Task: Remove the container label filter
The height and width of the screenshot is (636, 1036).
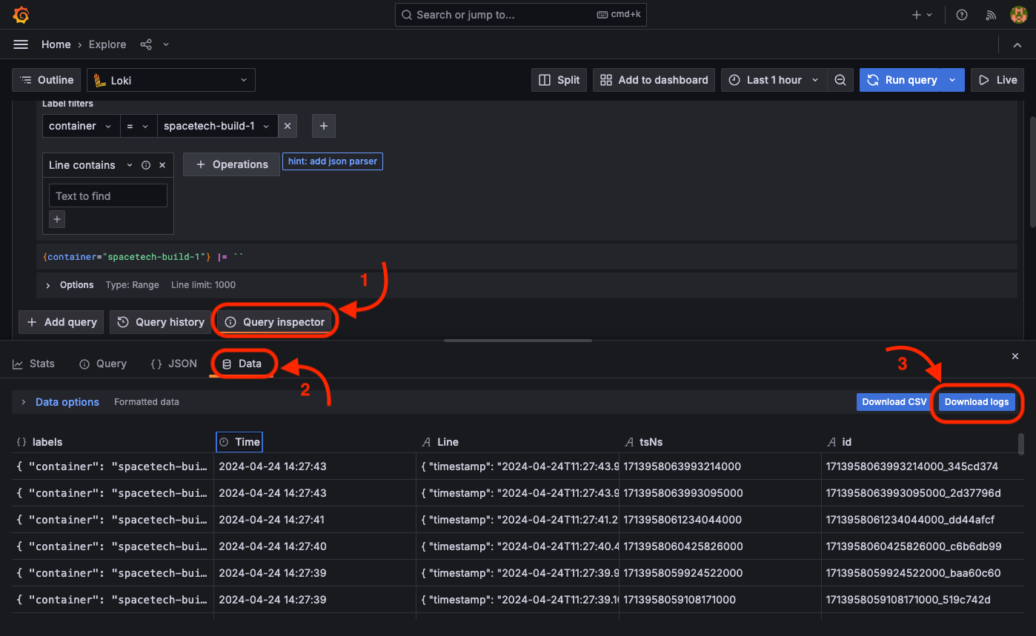Action: click(288, 126)
